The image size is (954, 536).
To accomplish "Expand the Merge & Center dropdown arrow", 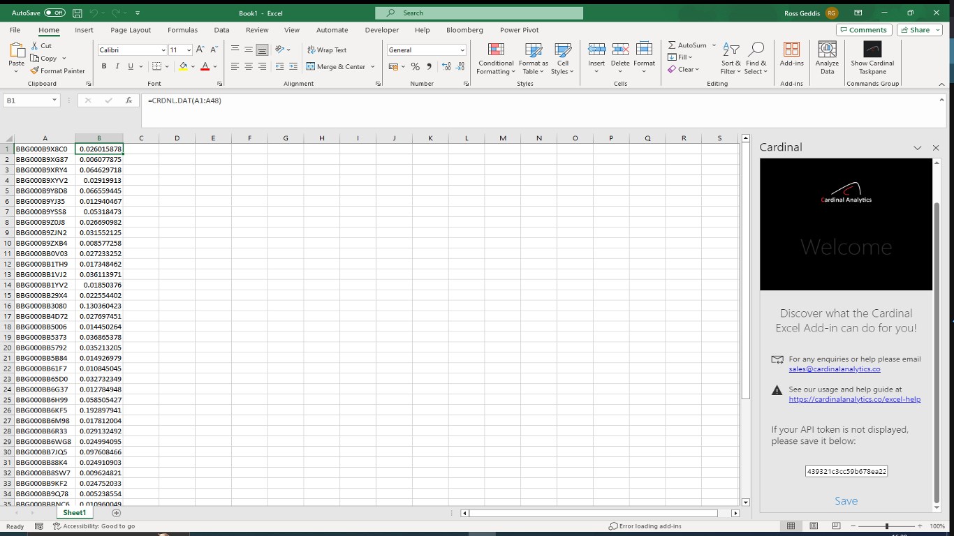I will point(372,66).
